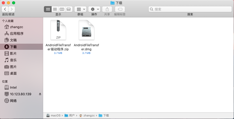Select 下载 in sidebar

tap(22, 47)
